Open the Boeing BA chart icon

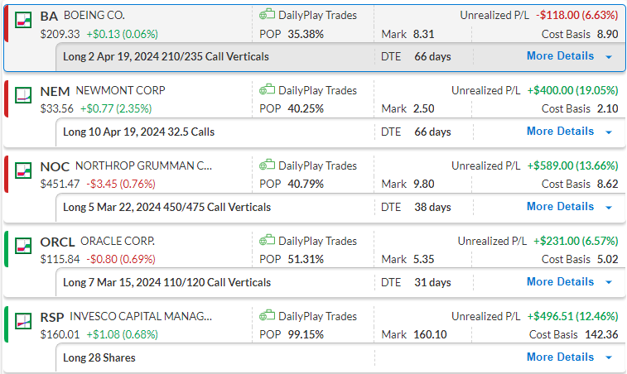(23, 20)
